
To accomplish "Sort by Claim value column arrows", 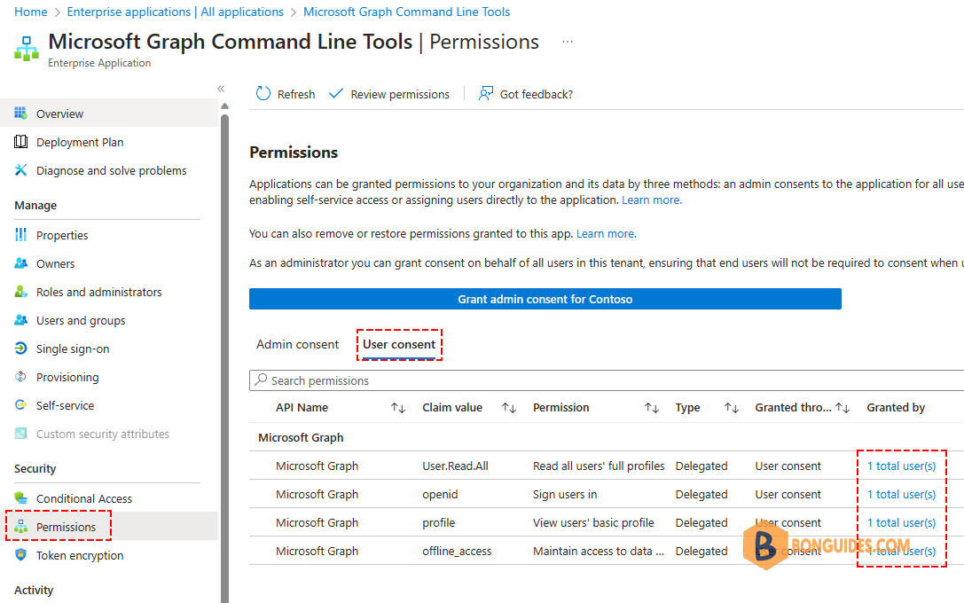I will [508, 408].
